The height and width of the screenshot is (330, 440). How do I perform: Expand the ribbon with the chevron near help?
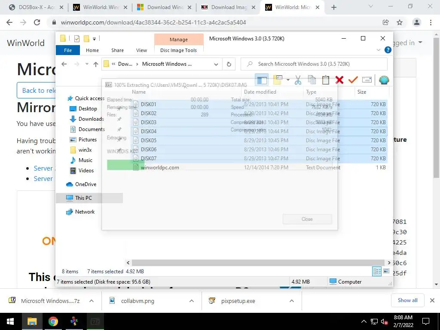[x=378, y=50]
